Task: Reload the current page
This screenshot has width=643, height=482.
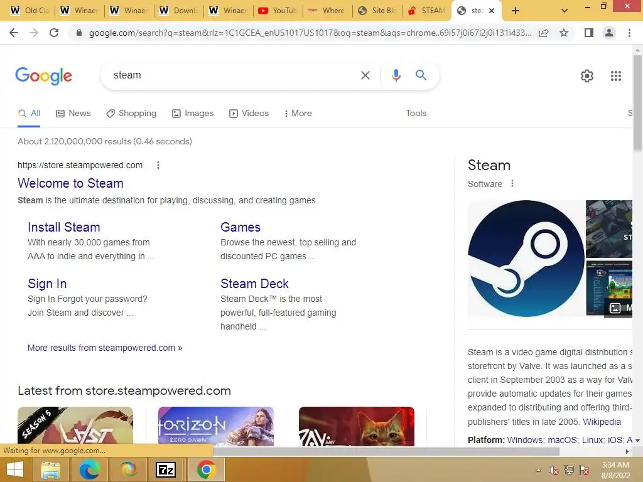Action: pos(54,33)
